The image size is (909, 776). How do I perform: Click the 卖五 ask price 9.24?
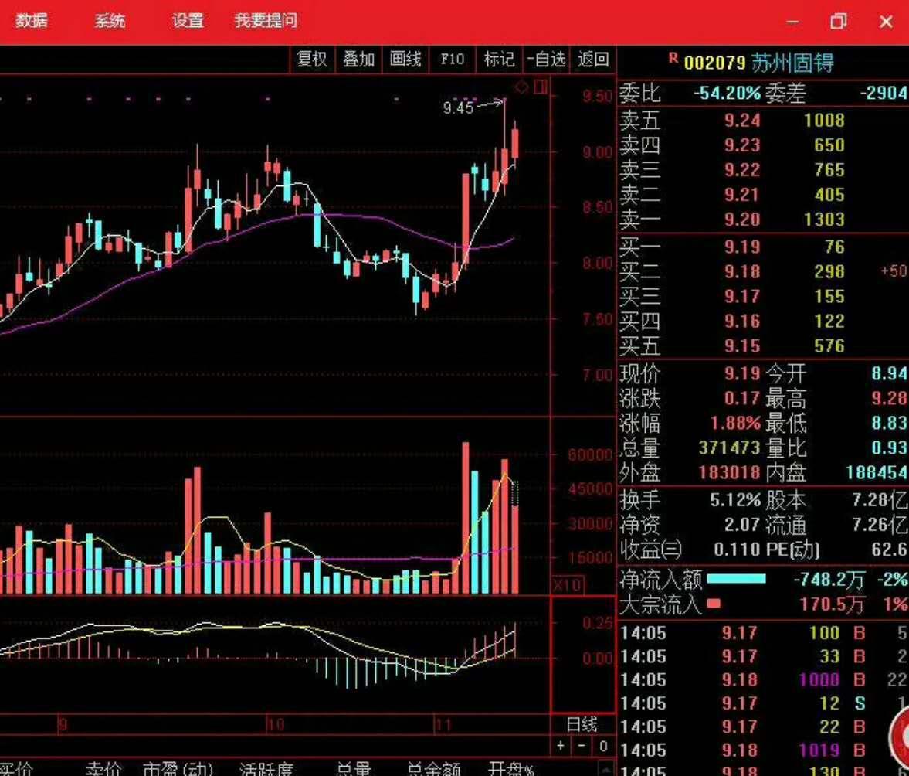pos(741,120)
